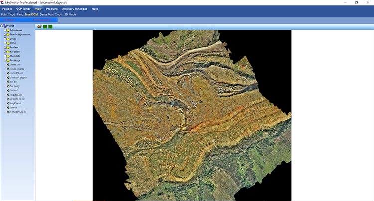Expand the PhotoInfo folder node
374x201 pixels.
pyautogui.click(x=5, y=56)
